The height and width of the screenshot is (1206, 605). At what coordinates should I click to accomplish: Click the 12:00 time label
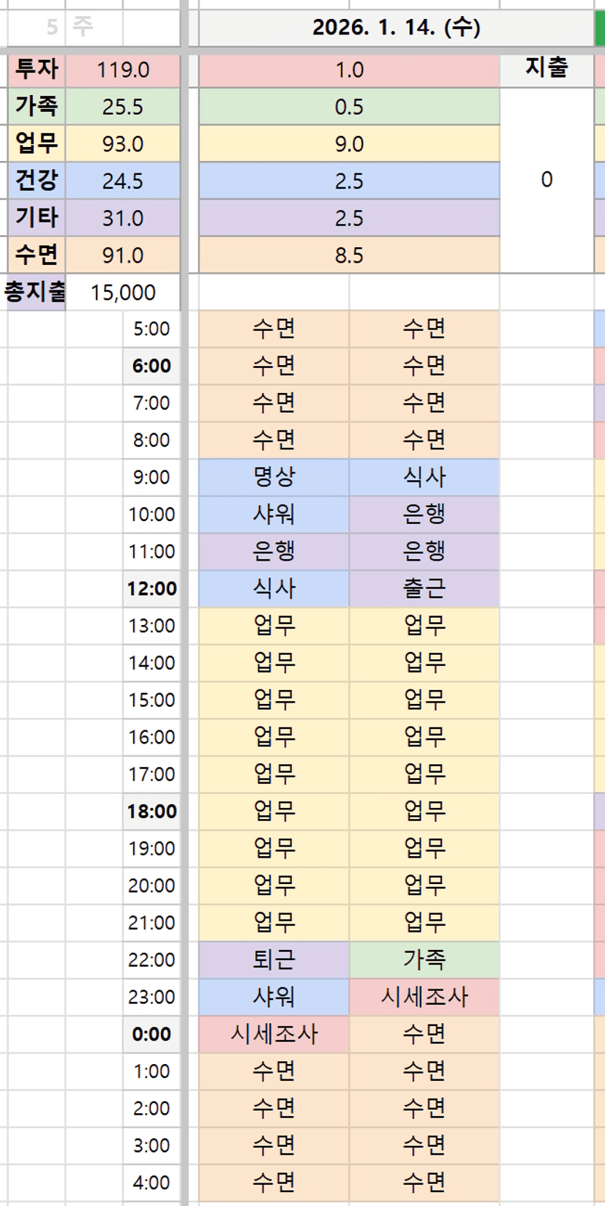click(151, 588)
